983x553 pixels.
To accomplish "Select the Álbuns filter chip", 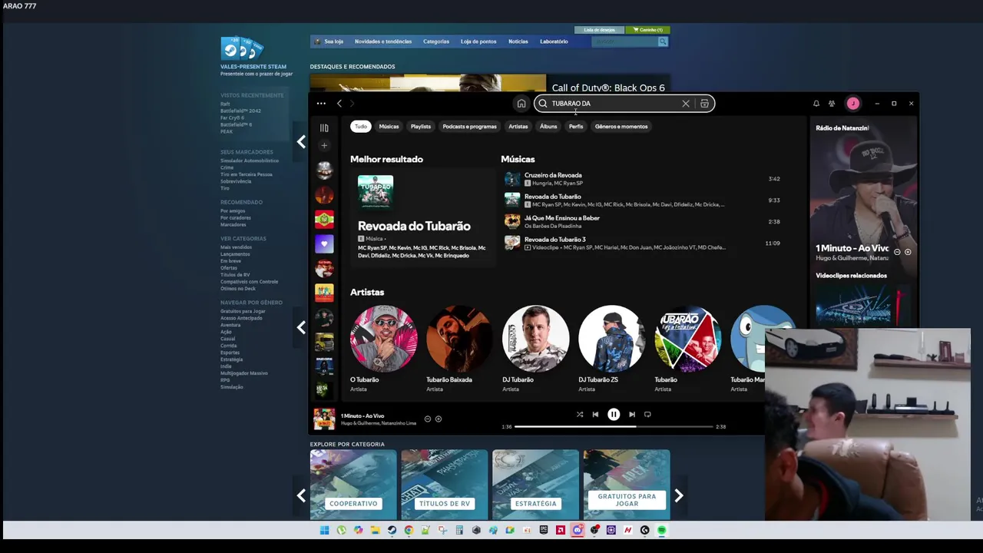I will [x=548, y=126].
